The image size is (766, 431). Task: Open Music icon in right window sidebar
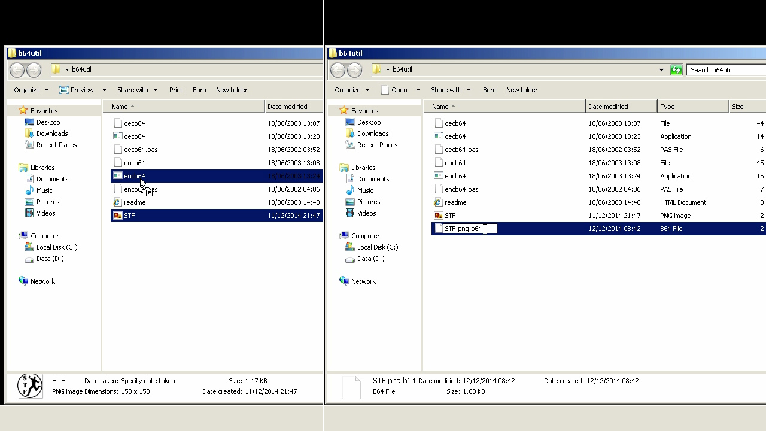[350, 190]
